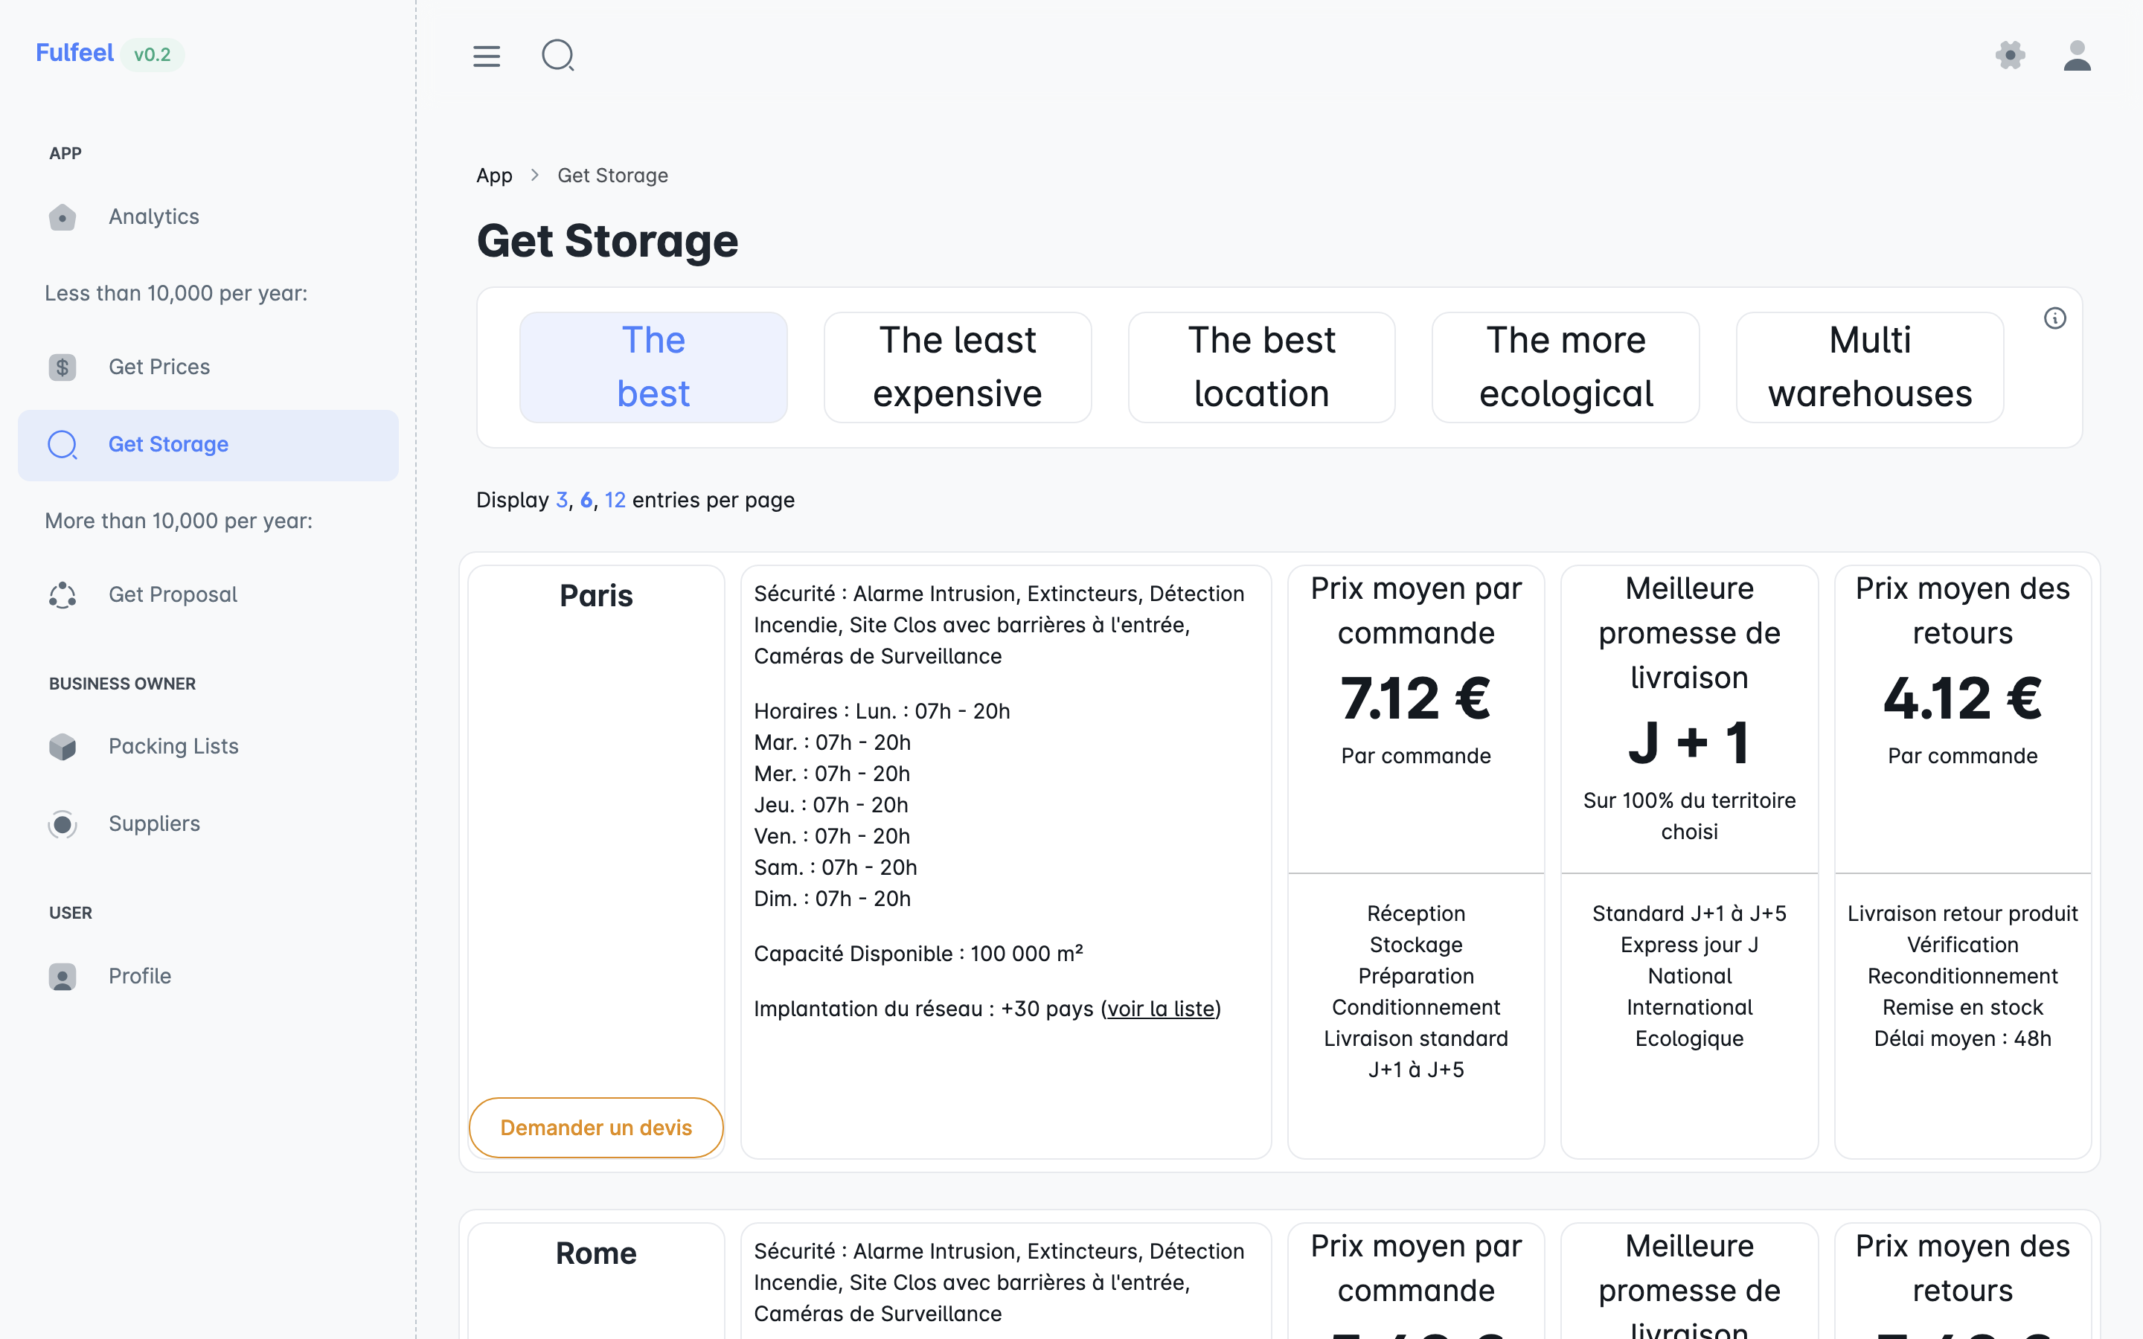
Task: Click the Packing Lists box icon
Action: coord(62,747)
